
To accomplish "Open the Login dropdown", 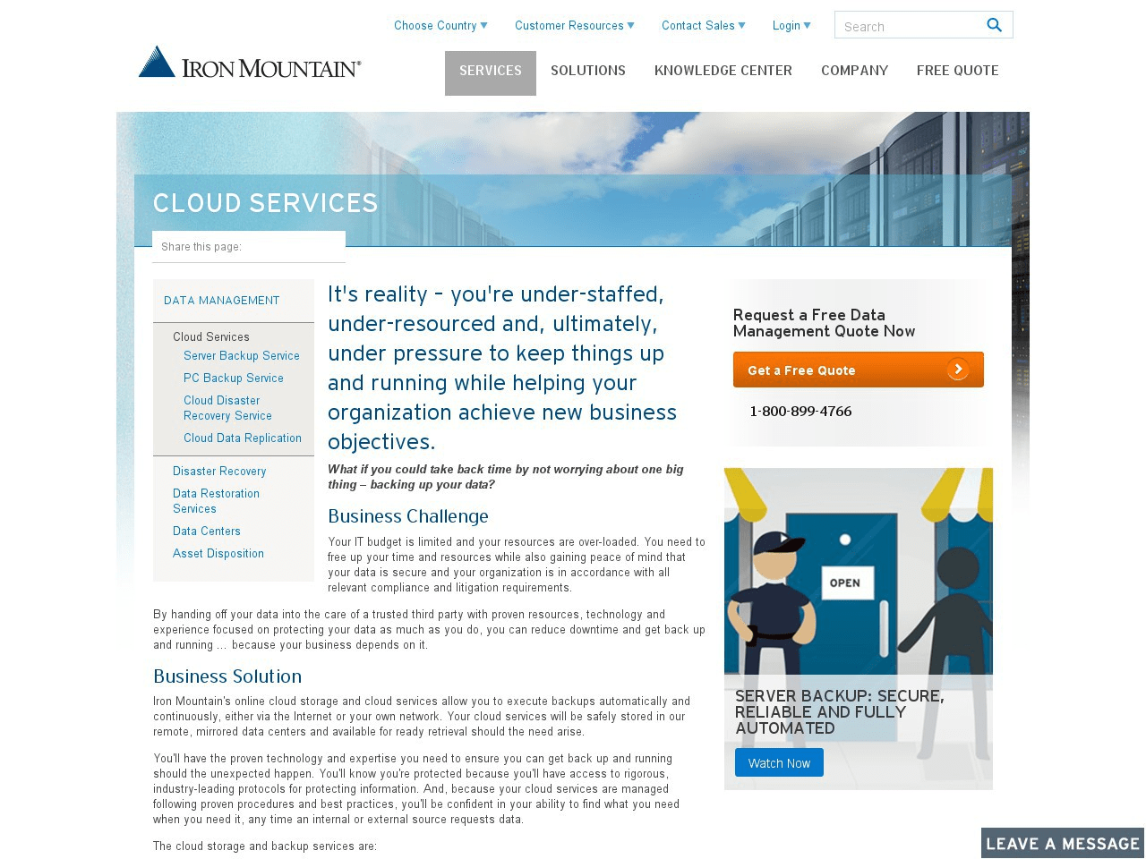I will [791, 25].
